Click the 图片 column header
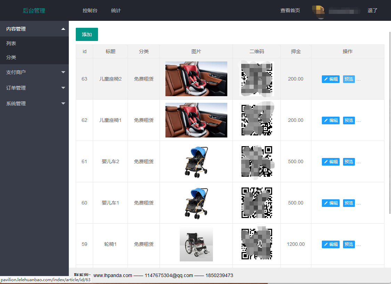This screenshot has height=284, width=391. (x=196, y=51)
